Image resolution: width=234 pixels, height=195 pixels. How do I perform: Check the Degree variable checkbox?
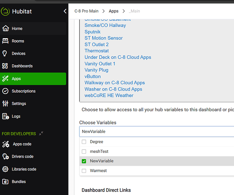(x=84, y=142)
